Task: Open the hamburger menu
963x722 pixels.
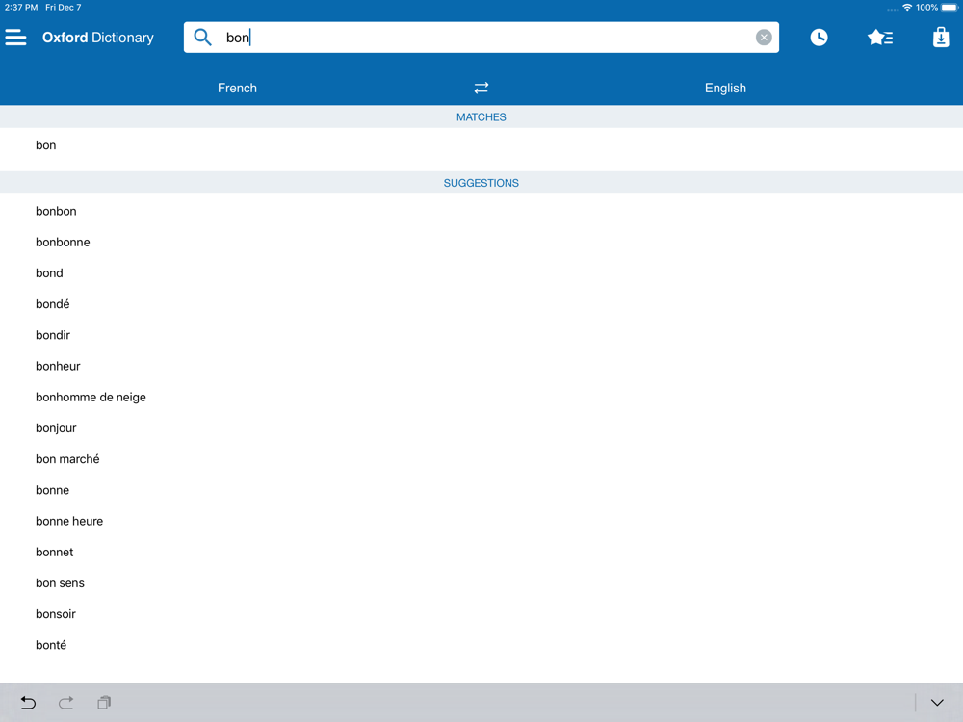Action: pyautogui.click(x=16, y=38)
